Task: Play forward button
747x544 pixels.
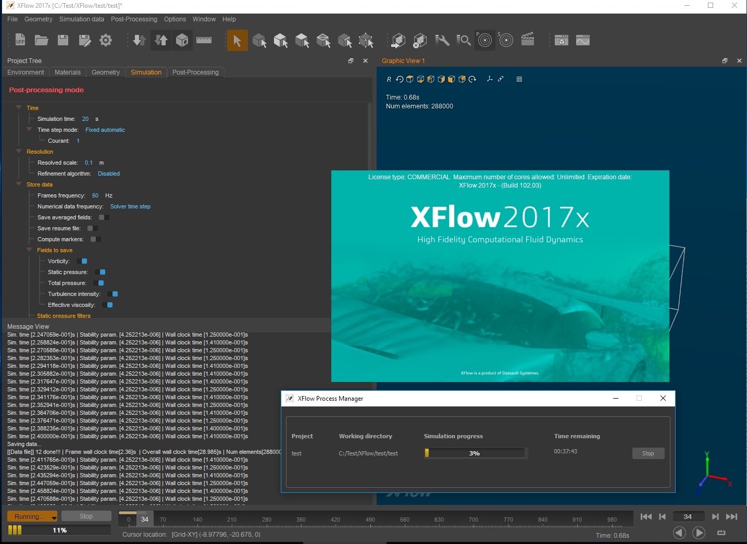Action: point(699,533)
